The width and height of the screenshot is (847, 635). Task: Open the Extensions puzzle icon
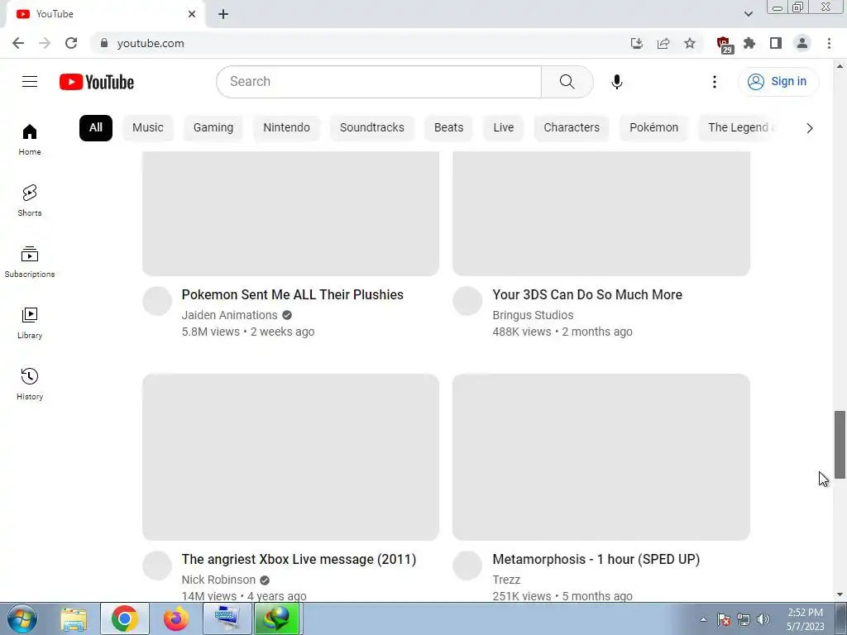pyautogui.click(x=749, y=43)
